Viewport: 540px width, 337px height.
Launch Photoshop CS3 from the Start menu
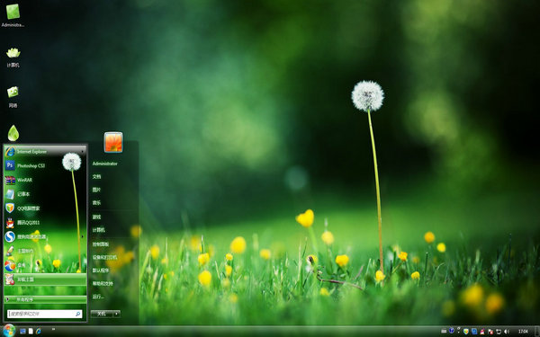45,165
